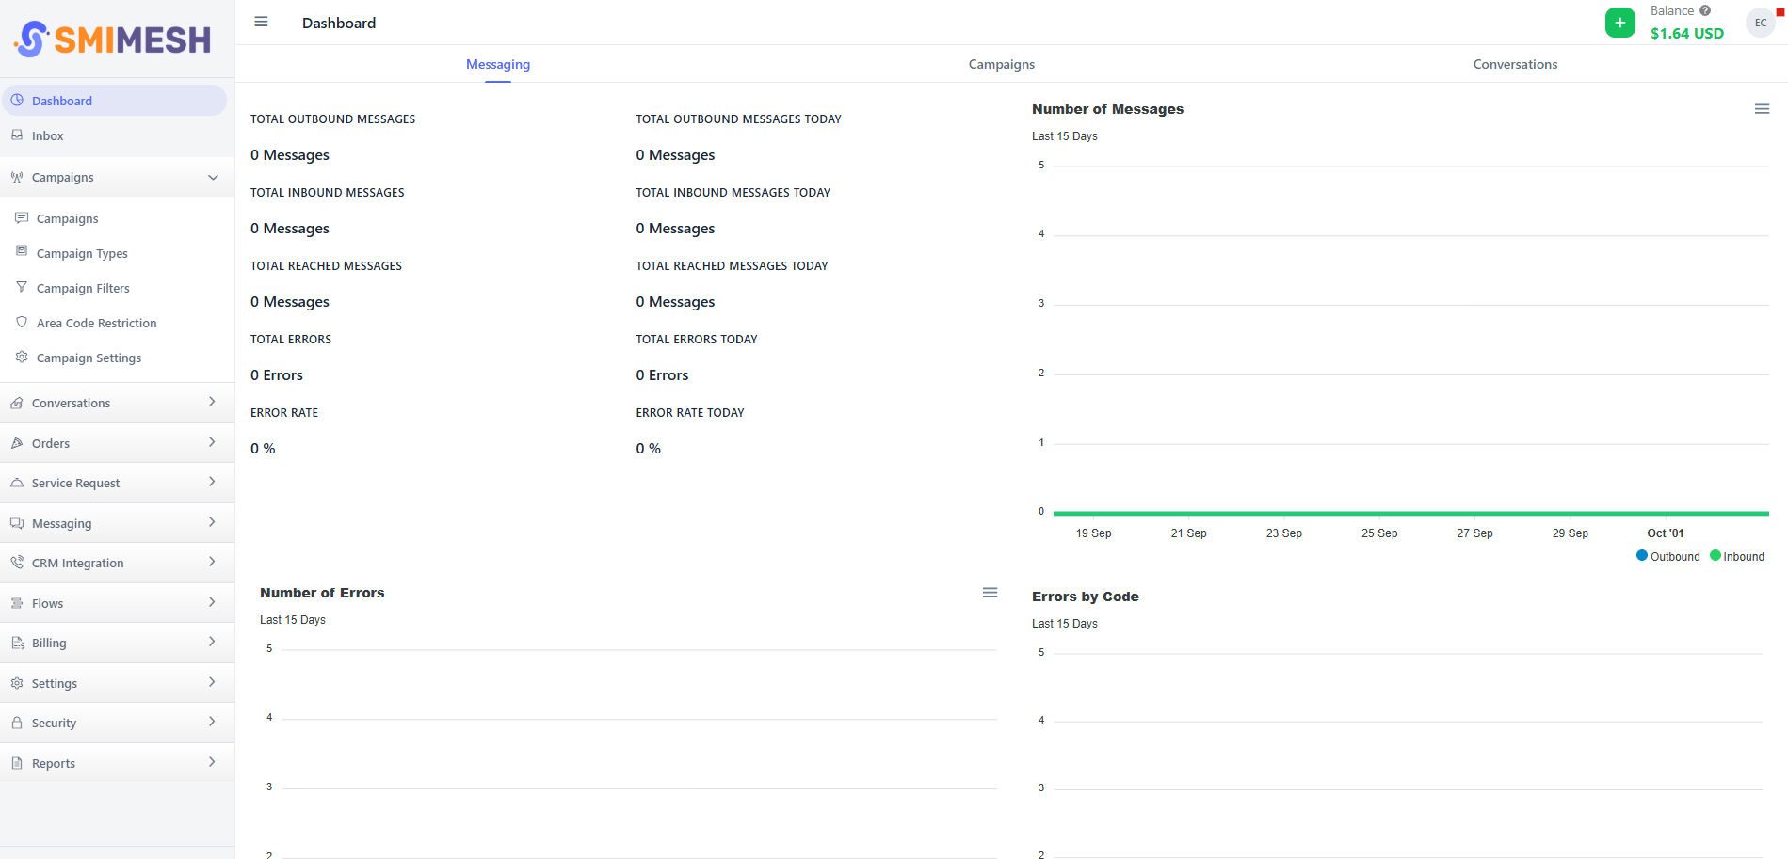This screenshot has width=1788, height=859.
Task: Open the Balance help question-mark icon
Action: tap(1705, 11)
